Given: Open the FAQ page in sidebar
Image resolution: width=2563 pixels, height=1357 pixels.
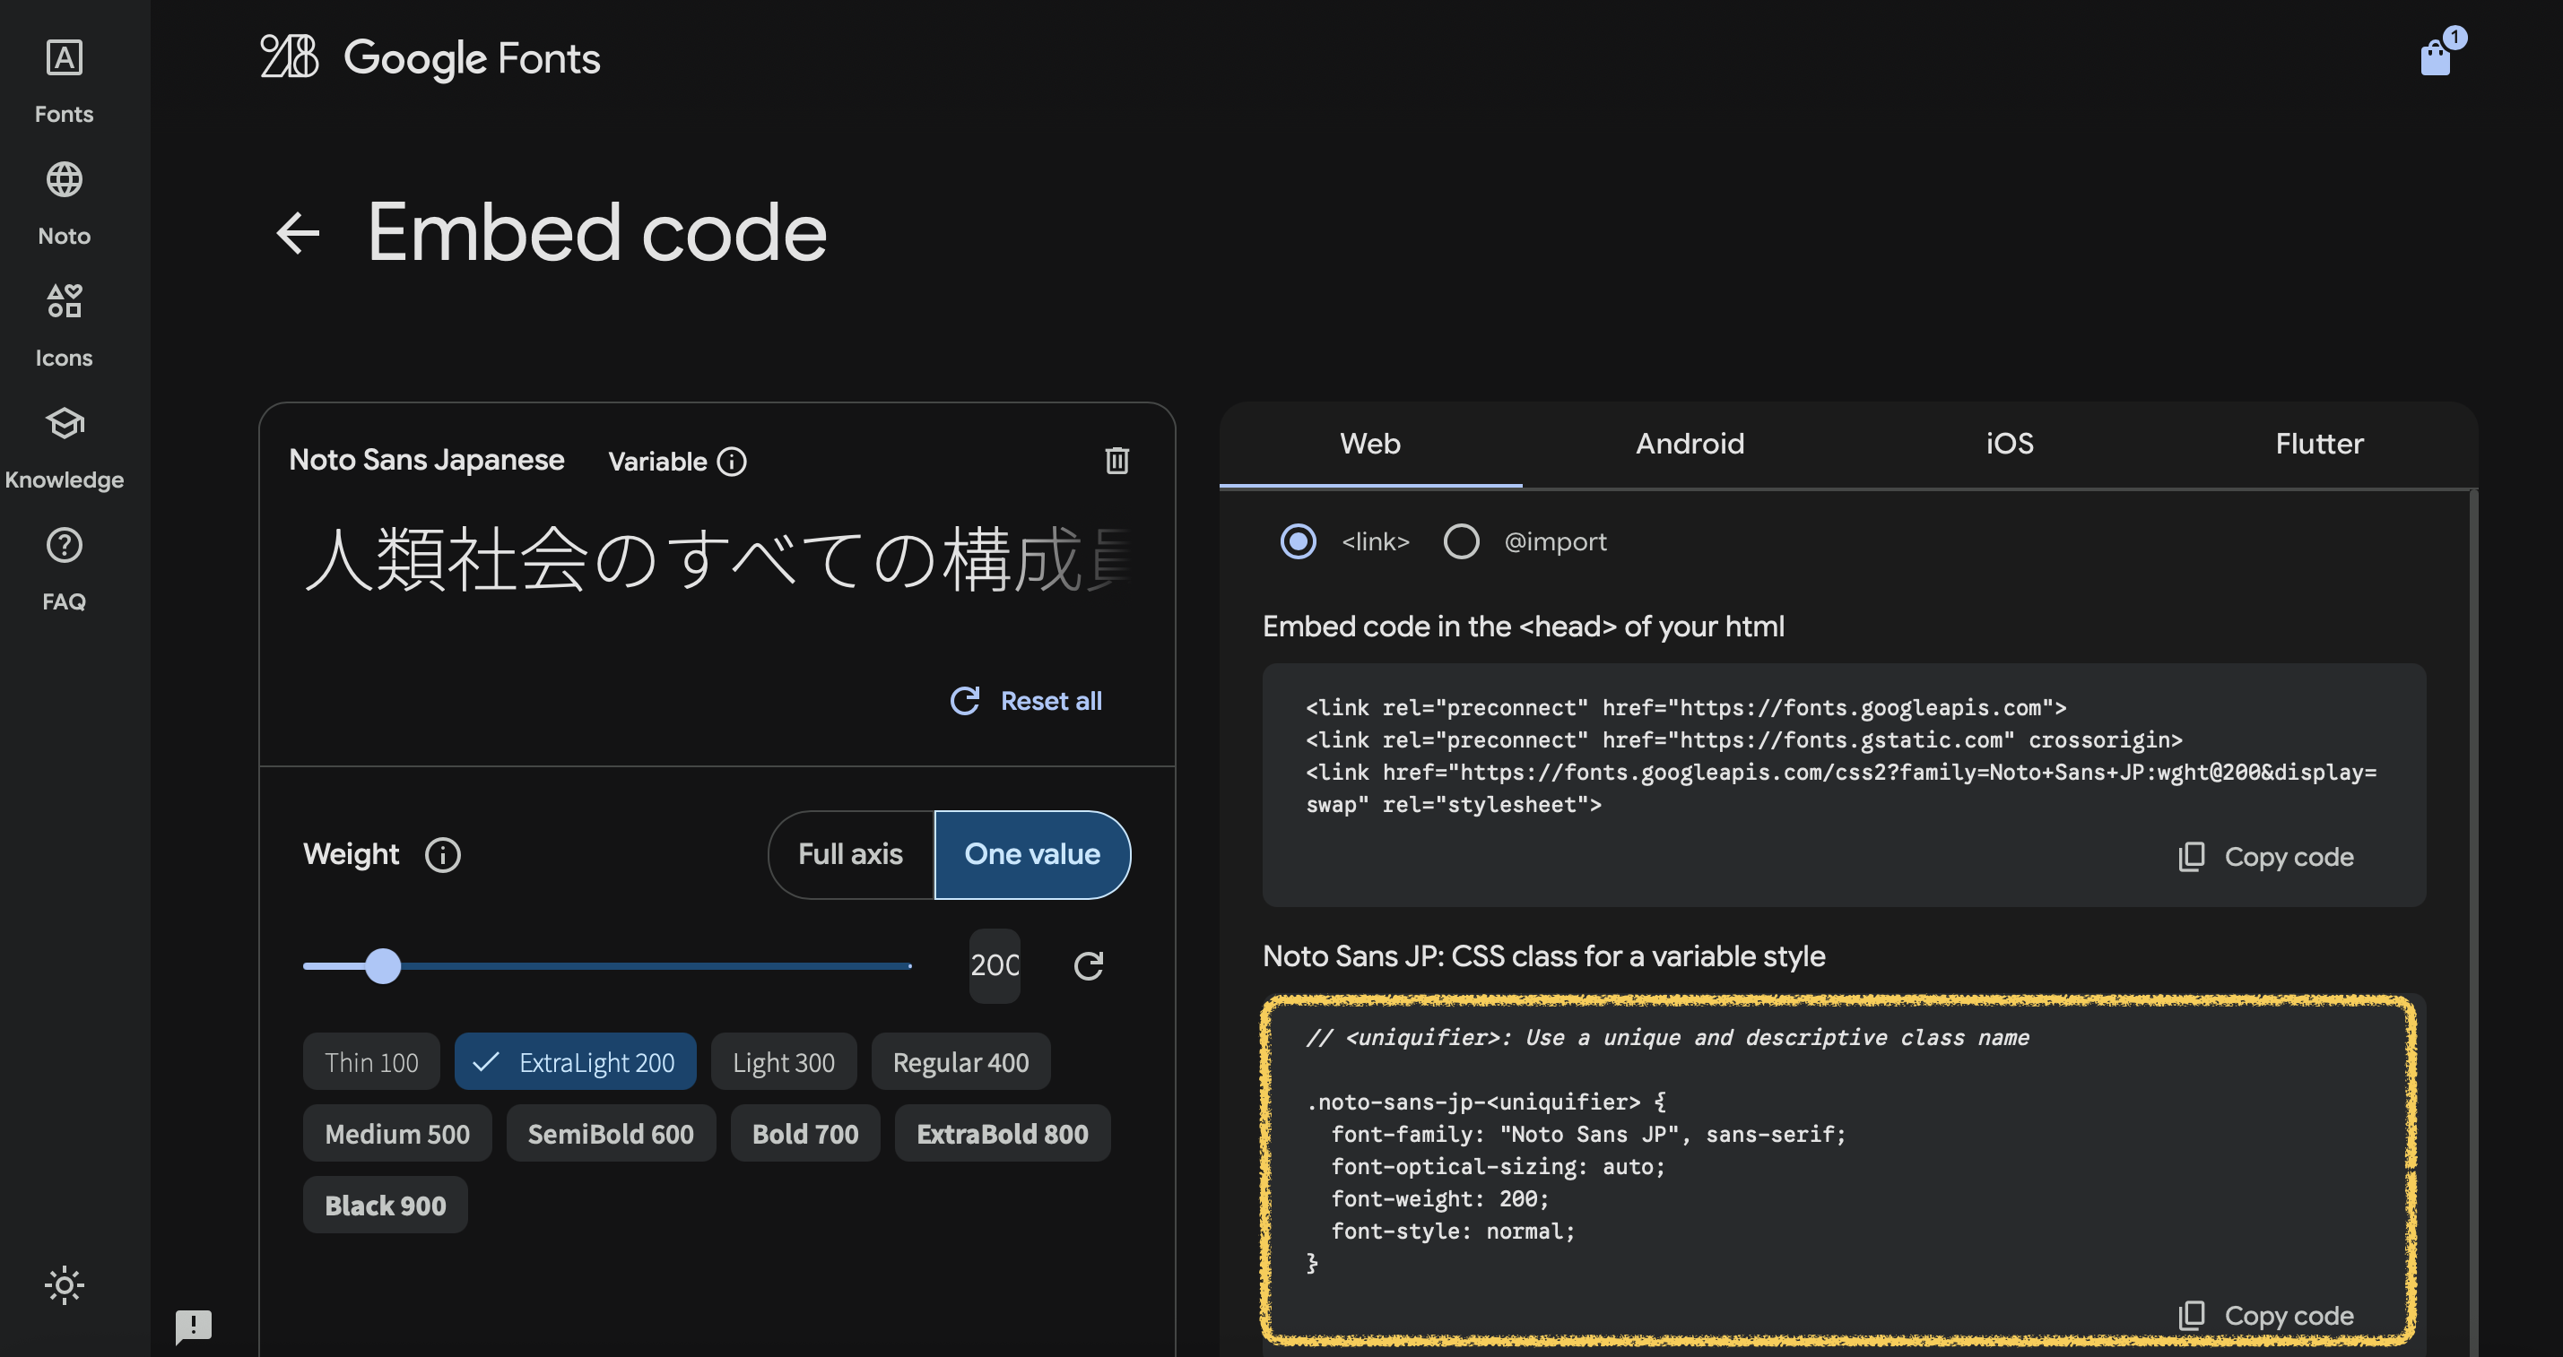Looking at the screenshot, I should (x=64, y=570).
